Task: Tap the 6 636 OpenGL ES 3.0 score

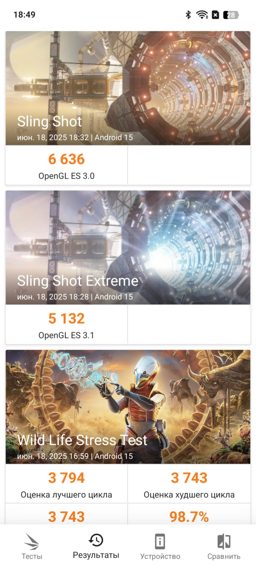Action: tap(66, 165)
